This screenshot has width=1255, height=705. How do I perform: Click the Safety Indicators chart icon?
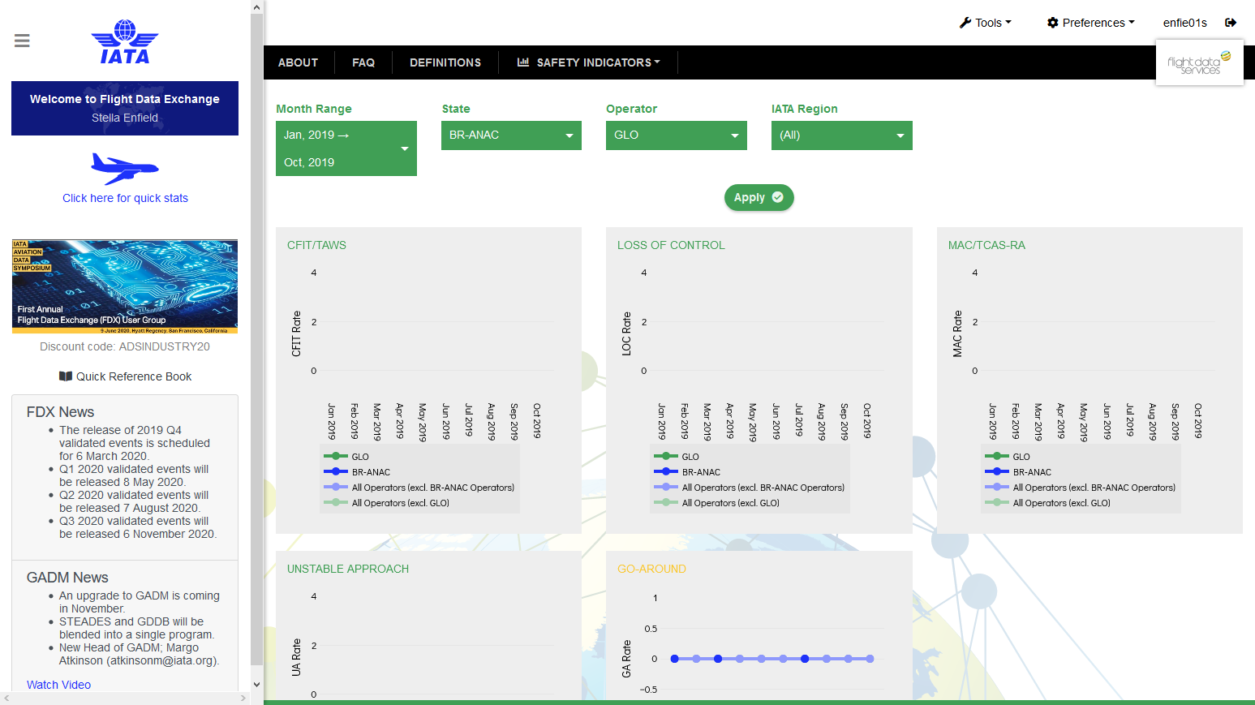523,62
